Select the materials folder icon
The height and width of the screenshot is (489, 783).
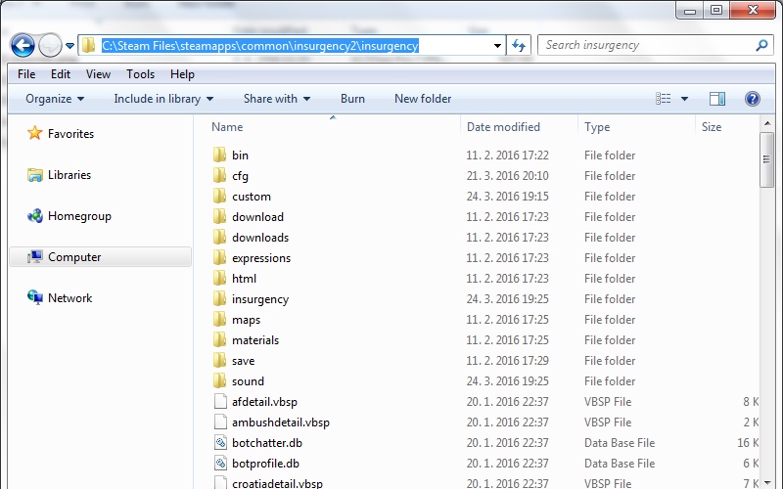(x=219, y=339)
